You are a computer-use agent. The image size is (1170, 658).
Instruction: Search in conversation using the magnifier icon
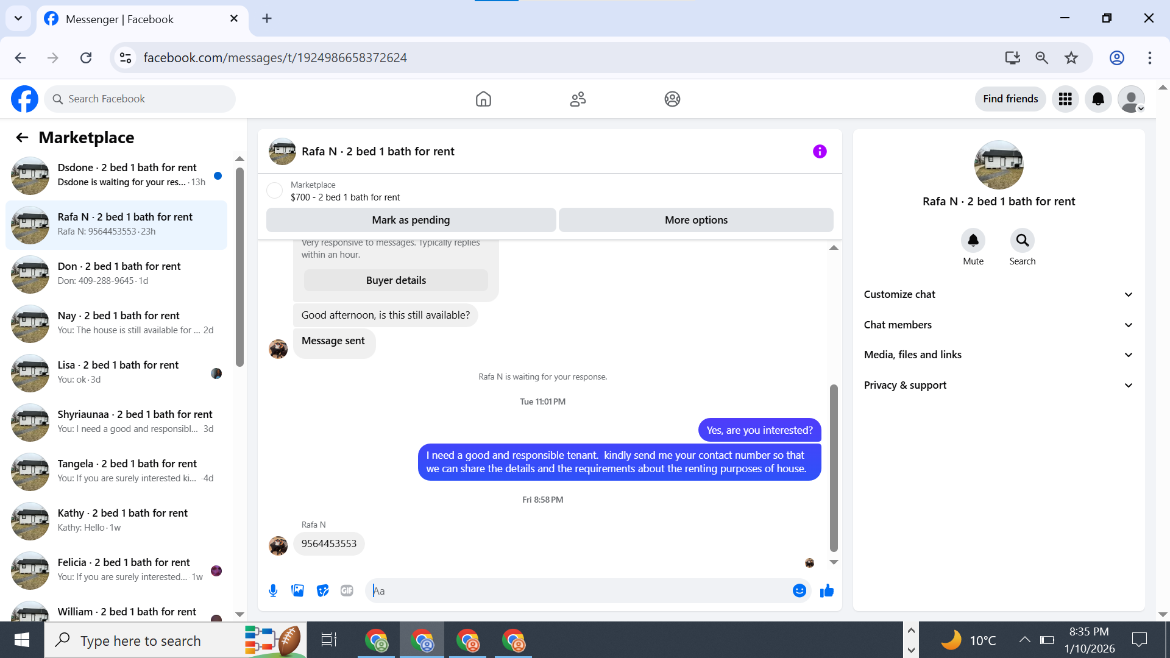tap(1022, 241)
